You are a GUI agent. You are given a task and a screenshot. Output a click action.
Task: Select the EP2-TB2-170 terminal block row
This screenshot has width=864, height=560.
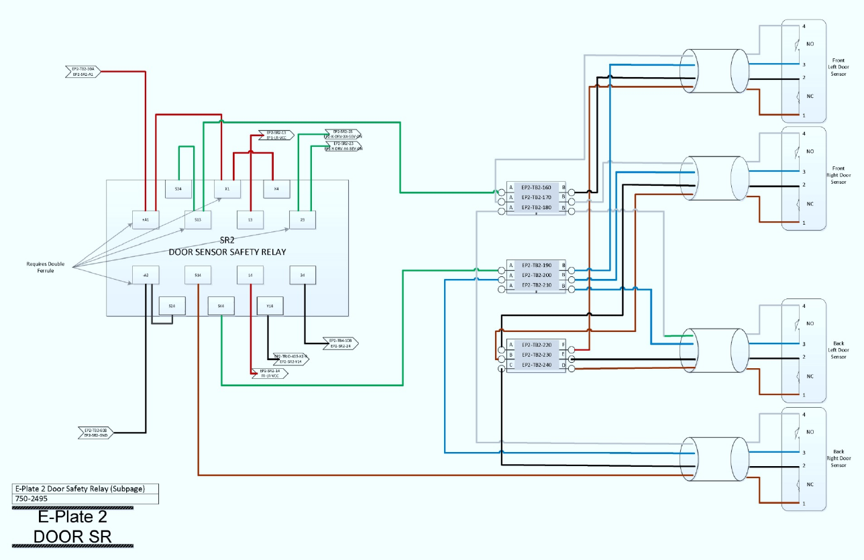click(x=536, y=198)
